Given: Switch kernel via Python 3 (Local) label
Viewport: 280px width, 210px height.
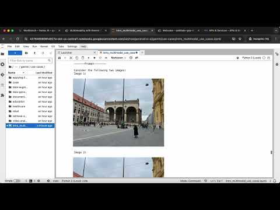Looking at the screenshot, I should (x=251, y=58).
